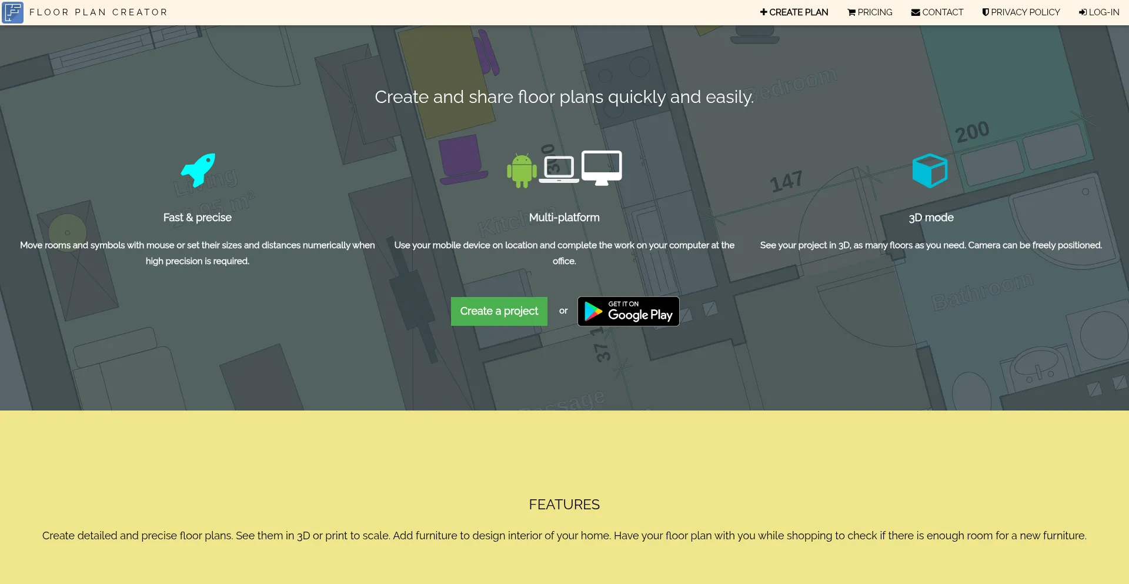Click the Floor Plan Creator logo icon
Screen dimensions: 1129x584
12,12
